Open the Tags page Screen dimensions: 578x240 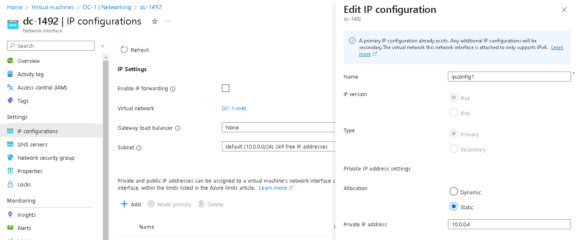coord(23,100)
